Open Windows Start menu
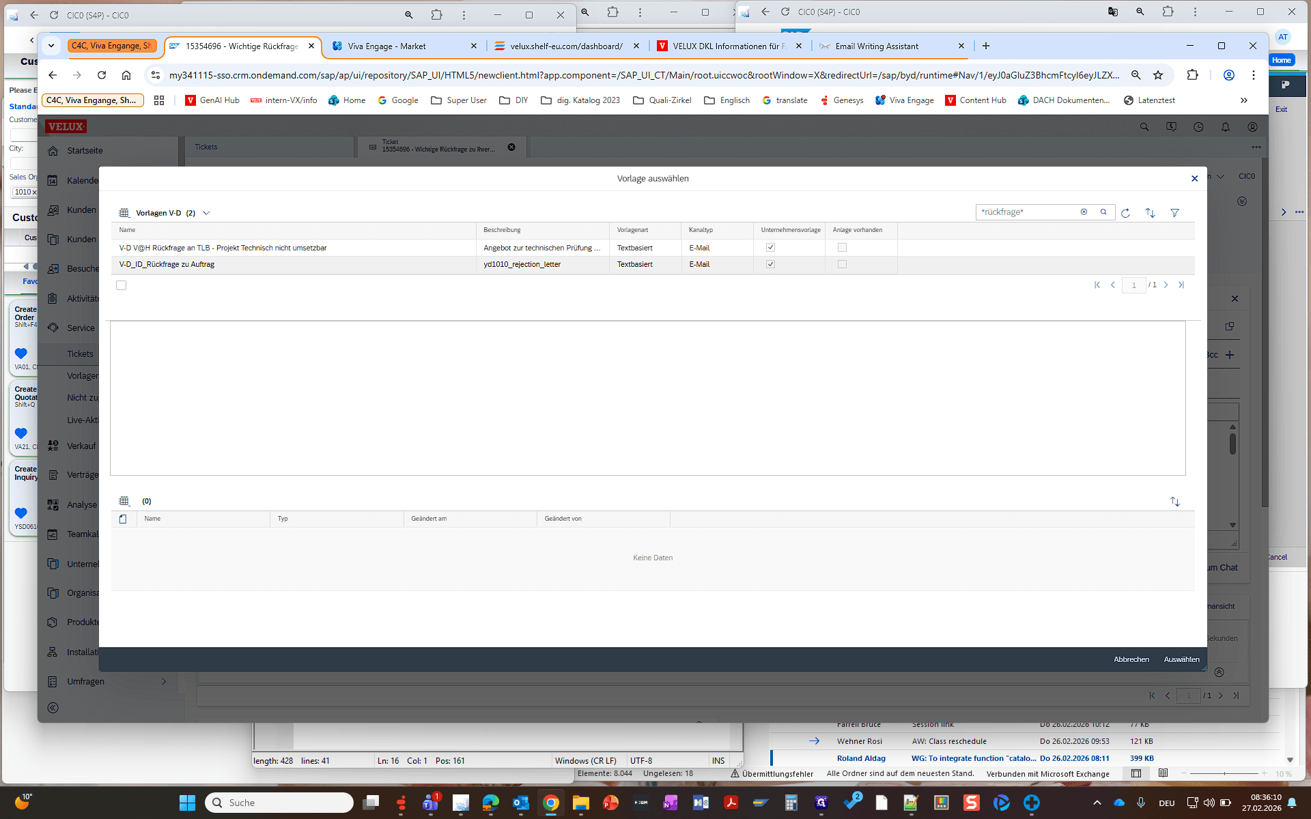Screen dimensions: 1311x819 [187, 803]
